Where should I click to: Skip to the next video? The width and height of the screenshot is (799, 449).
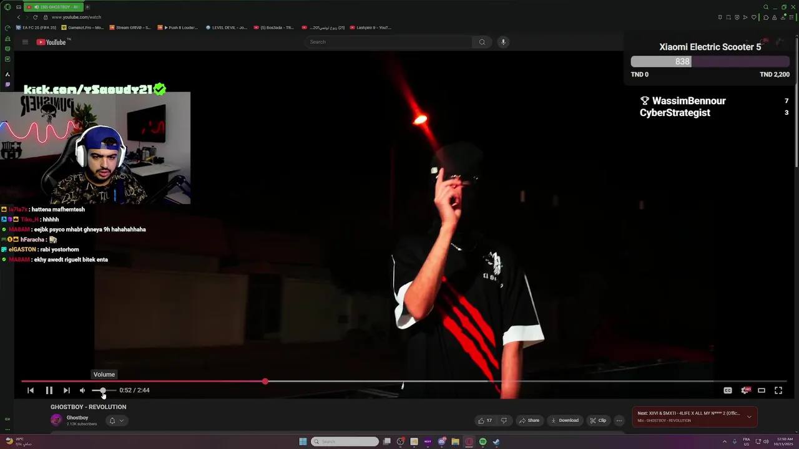pos(66,390)
